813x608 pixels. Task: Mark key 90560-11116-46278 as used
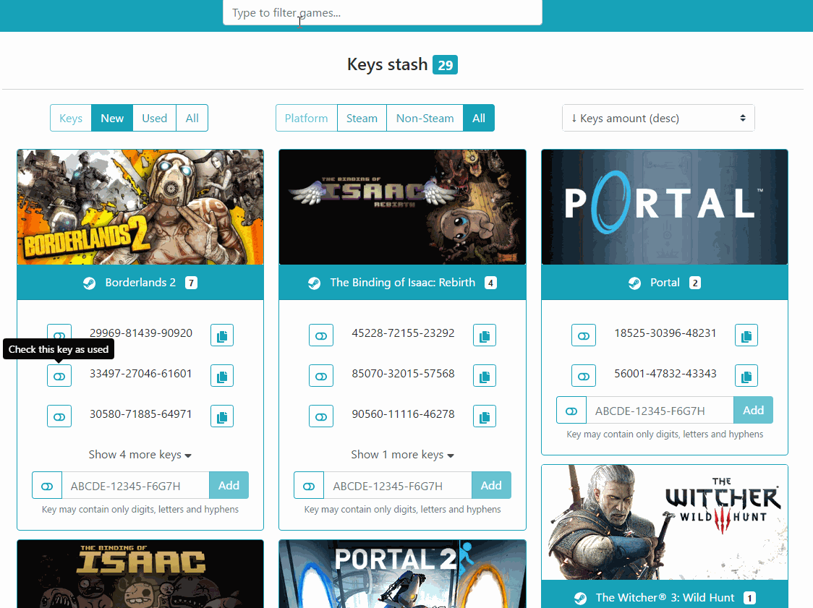321,416
